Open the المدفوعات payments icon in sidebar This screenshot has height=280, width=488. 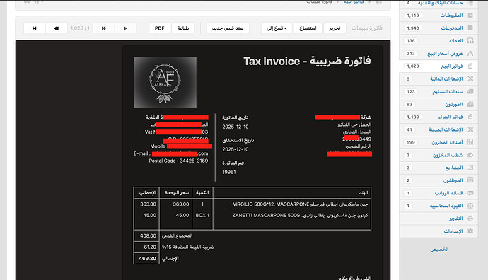[470, 28]
